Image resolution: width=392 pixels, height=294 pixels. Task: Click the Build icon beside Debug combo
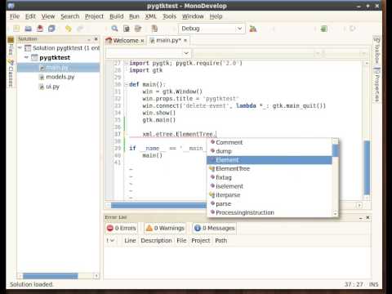tap(253, 29)
